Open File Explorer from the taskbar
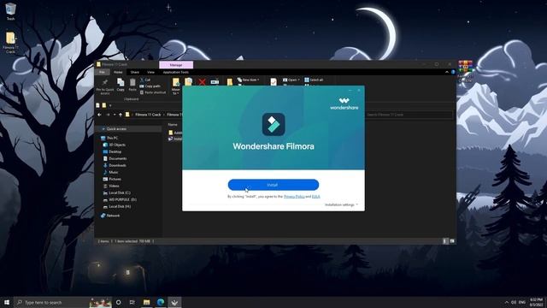 (146, 302)
